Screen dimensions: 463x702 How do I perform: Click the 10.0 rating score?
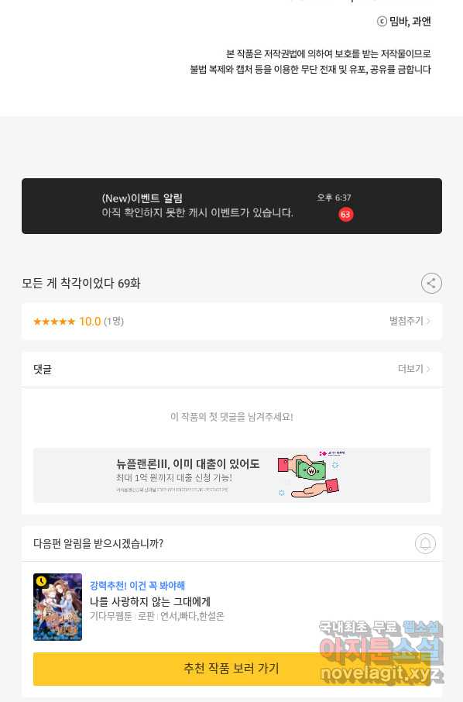(90, 322)
